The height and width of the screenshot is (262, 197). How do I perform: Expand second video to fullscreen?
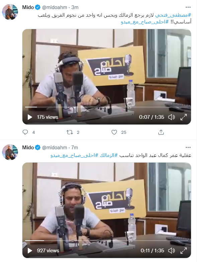184,251
